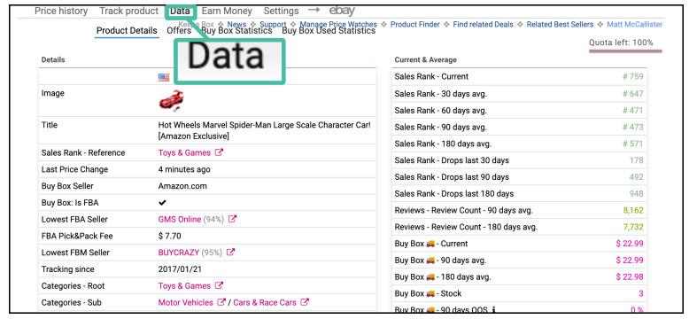Open BUYCRAZY seller link
The height and width of the screenshot is (319, 689).
tap(178, 253)
